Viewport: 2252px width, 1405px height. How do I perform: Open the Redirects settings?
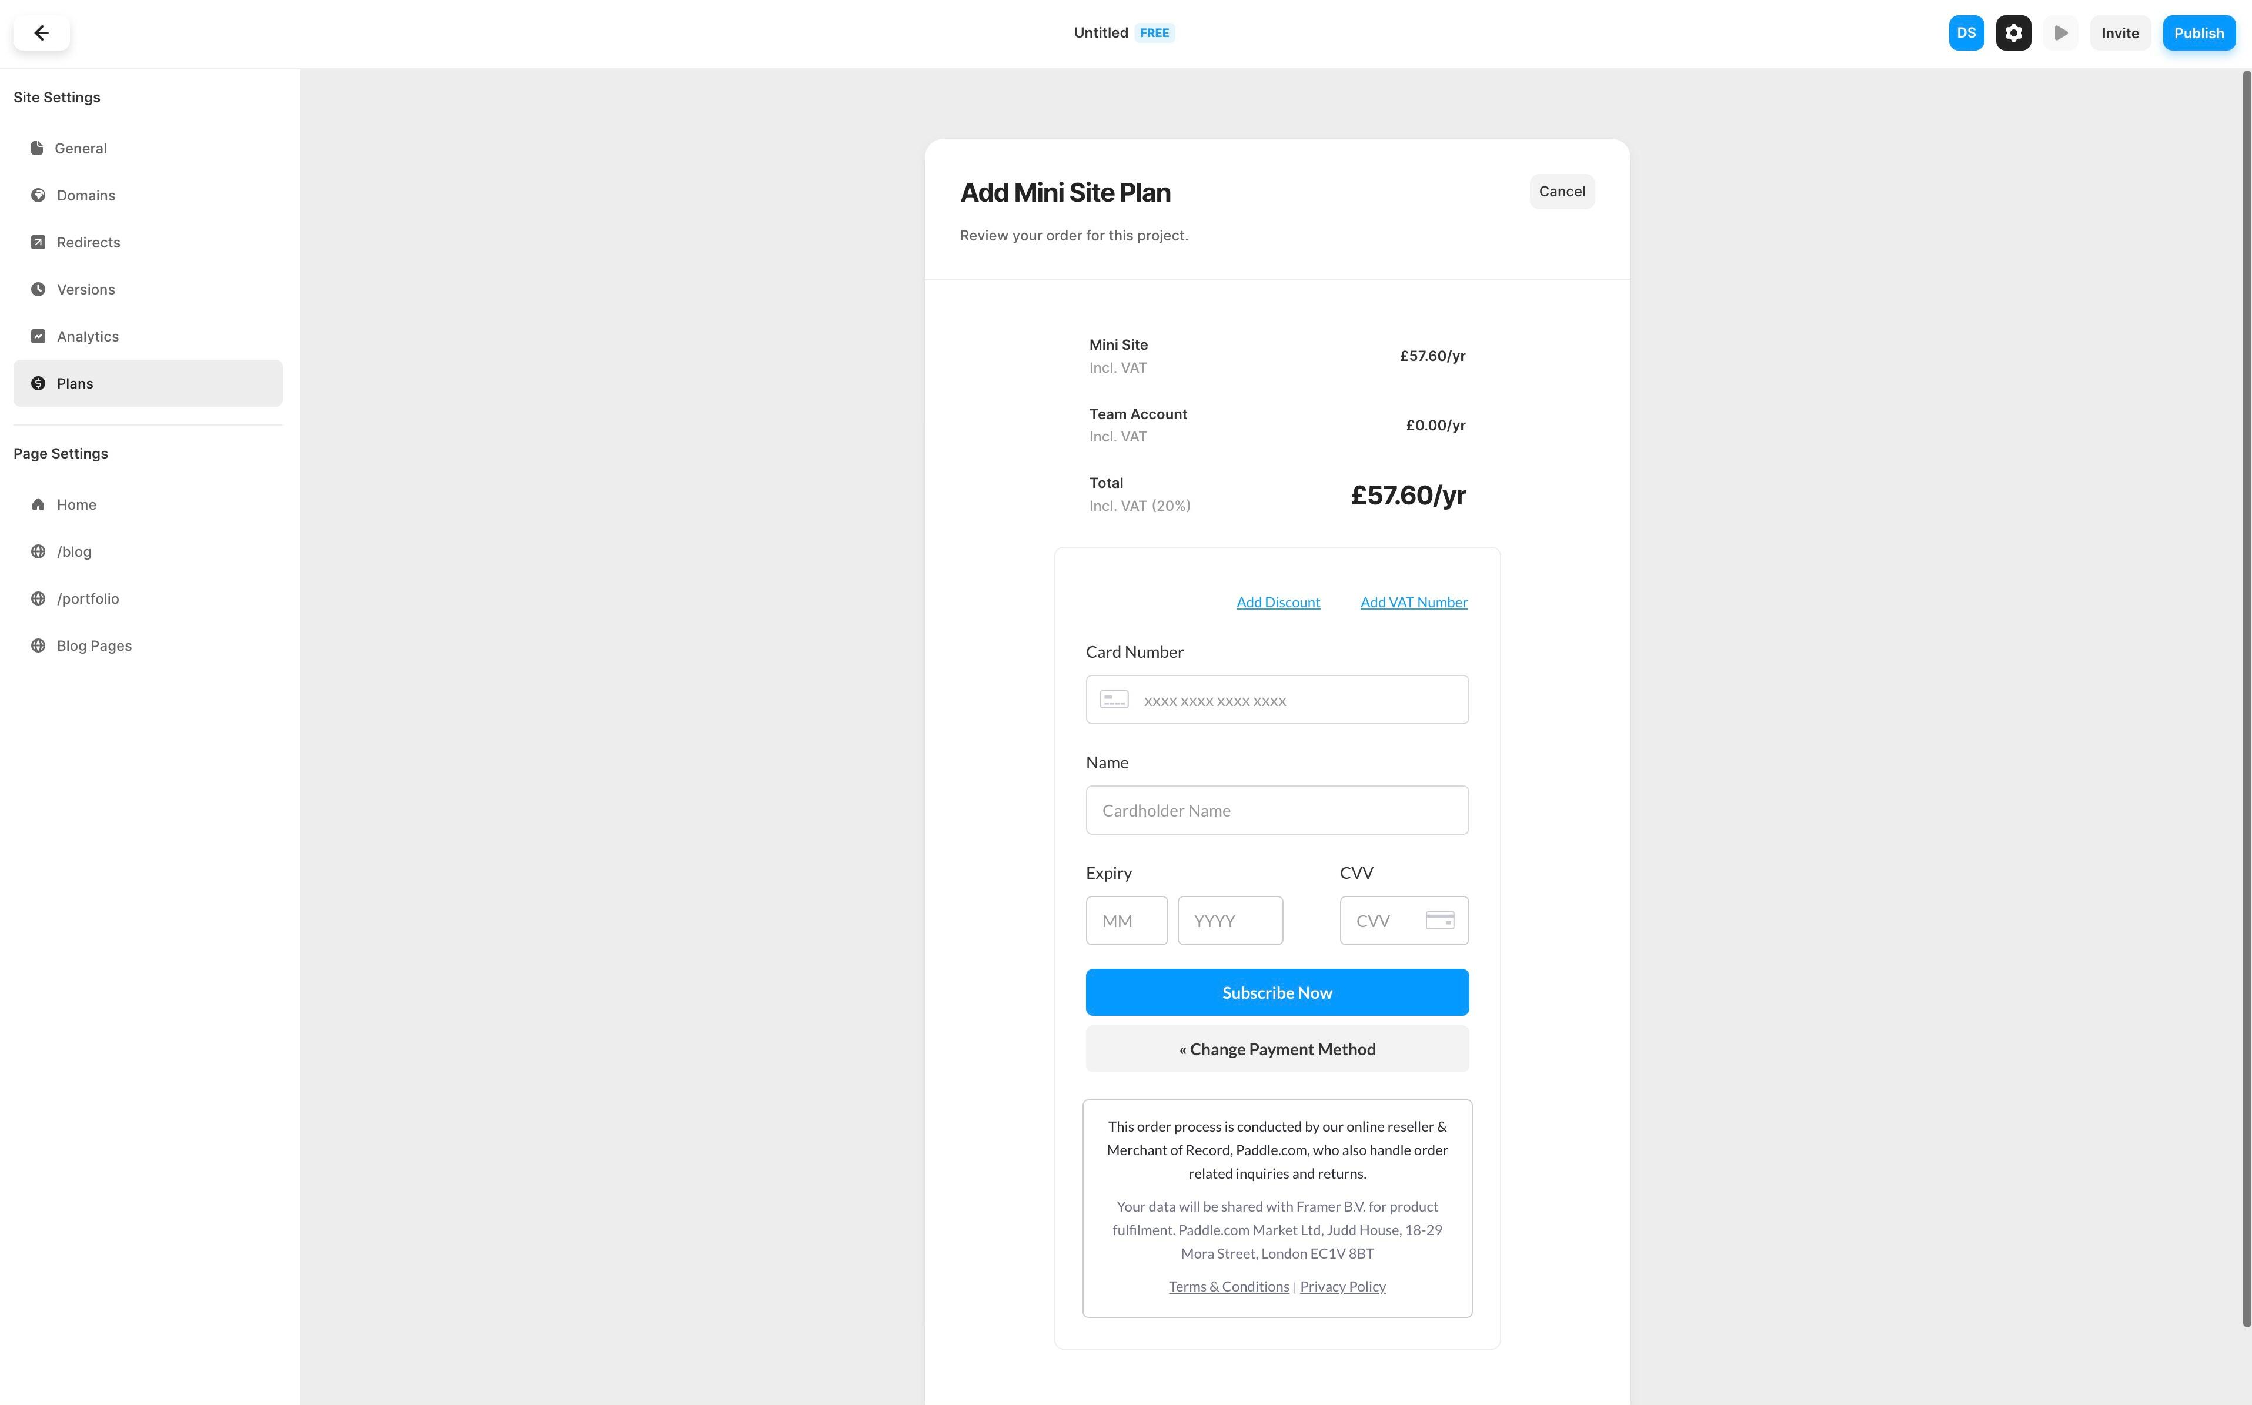point(88,242)
